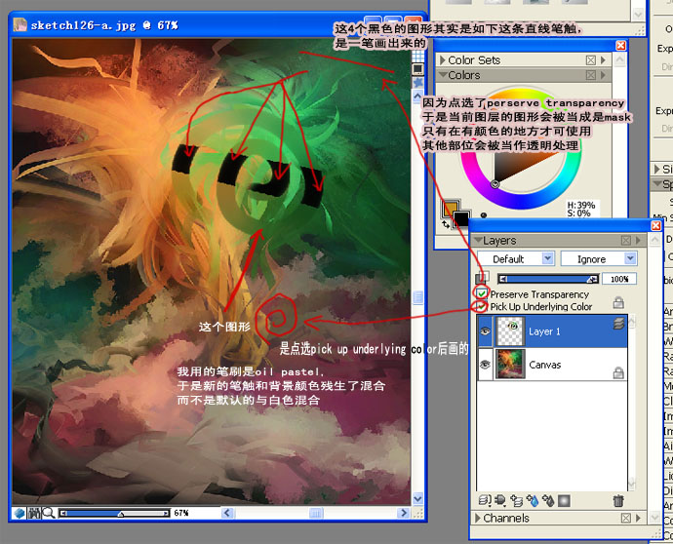Click the left arrow of horizontal scrollbar
Screen dimensions: 673x544
(227, 513)
